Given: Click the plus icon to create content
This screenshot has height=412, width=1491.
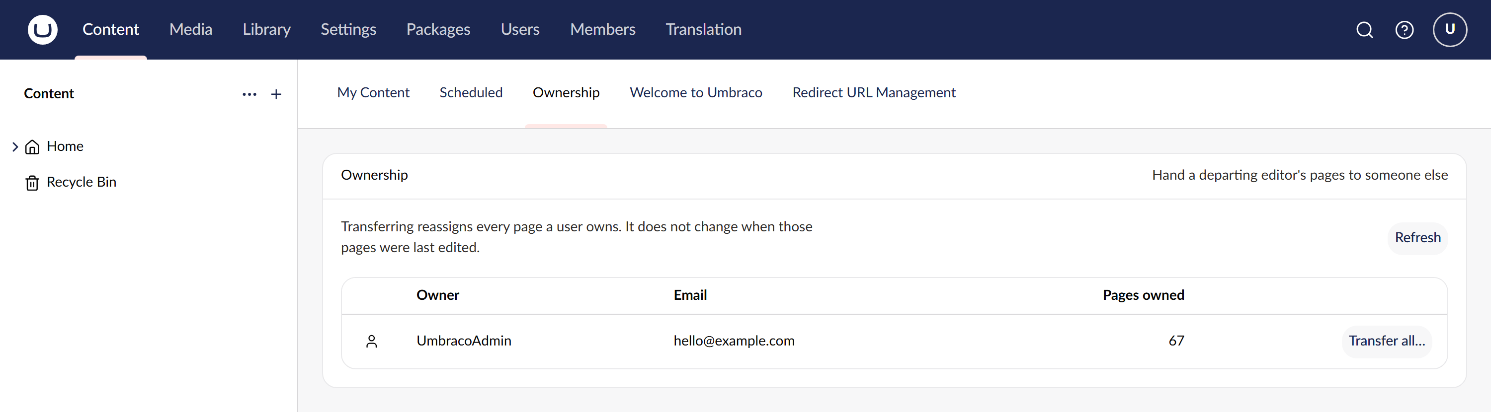Looking at the screenshot, I should coord(276,94).
